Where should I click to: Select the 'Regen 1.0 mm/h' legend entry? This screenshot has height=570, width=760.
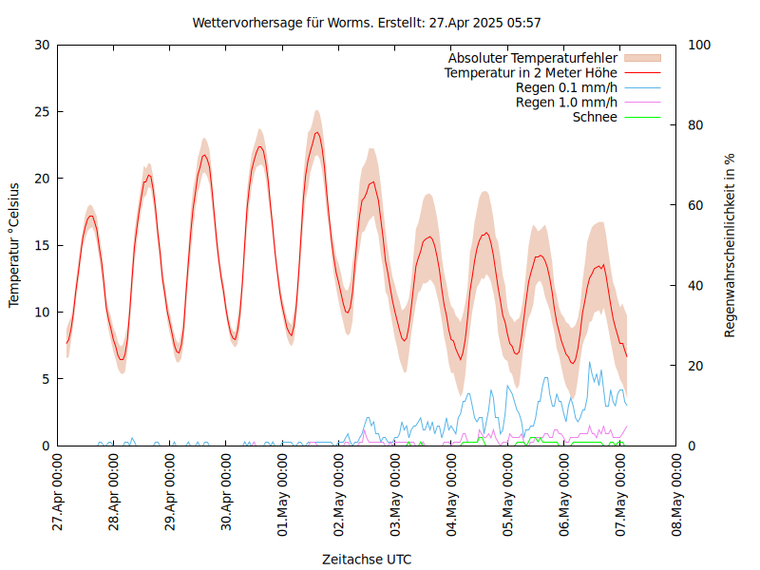tap(566, 103)
